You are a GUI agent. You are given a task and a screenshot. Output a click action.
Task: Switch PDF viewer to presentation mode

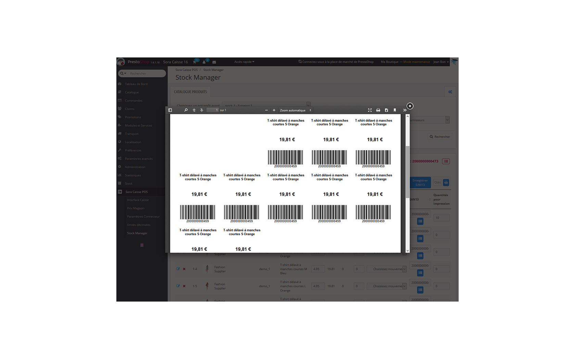pyautogui.click(x=370, y=110)
